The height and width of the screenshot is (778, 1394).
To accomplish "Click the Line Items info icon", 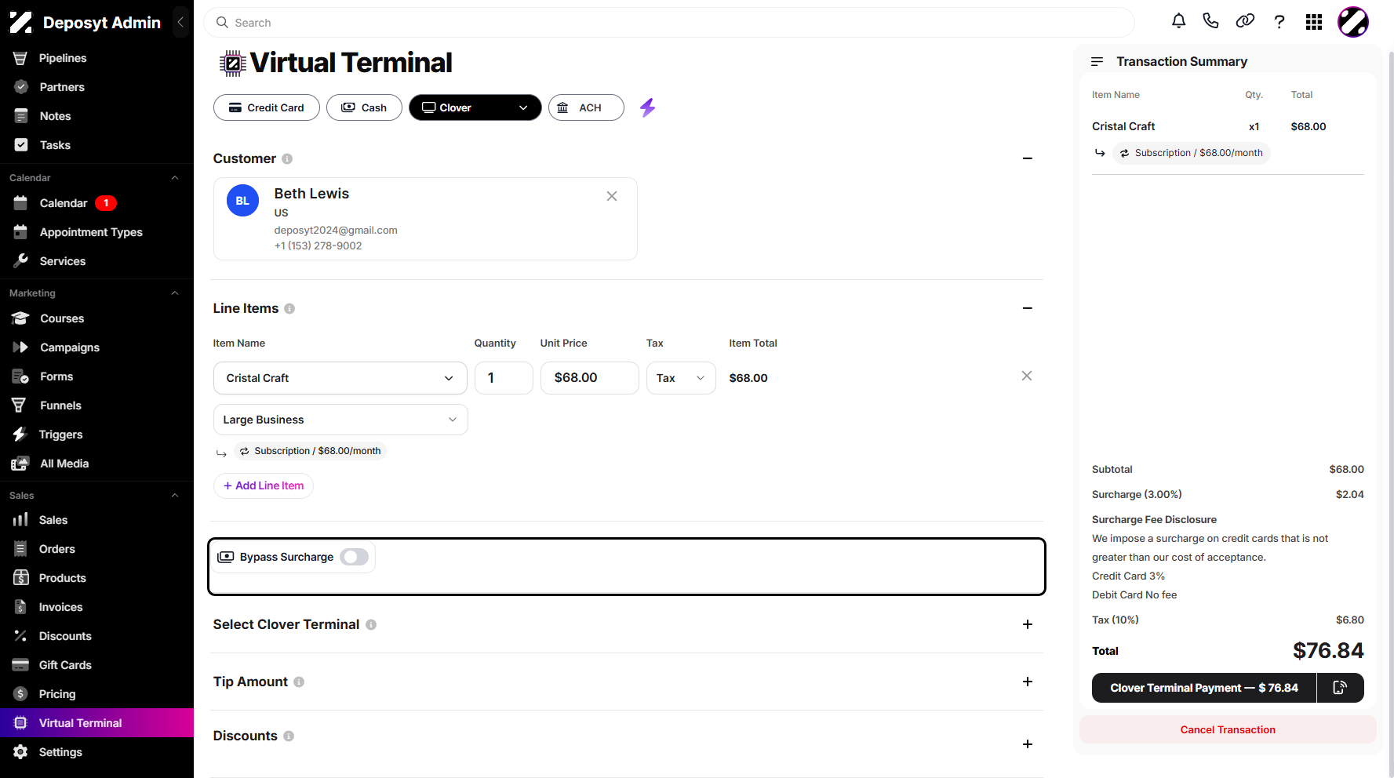I will tap(289, 309).
